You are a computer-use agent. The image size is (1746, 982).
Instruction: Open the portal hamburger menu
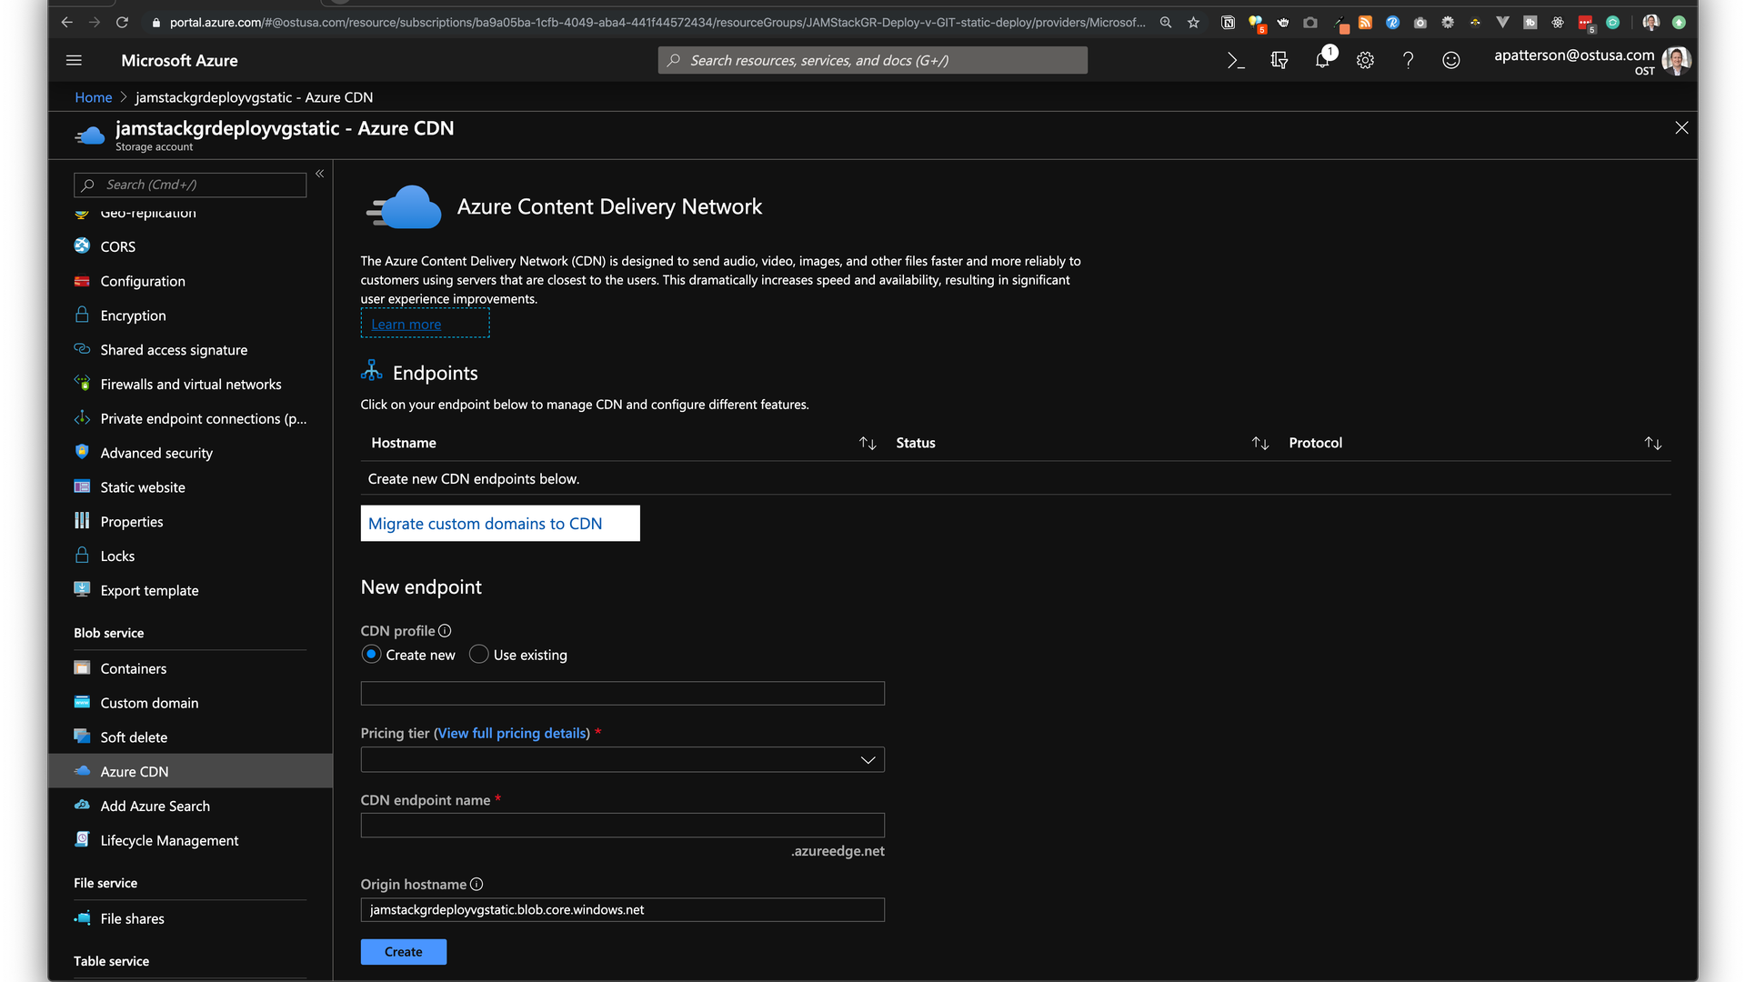[75, 60]
